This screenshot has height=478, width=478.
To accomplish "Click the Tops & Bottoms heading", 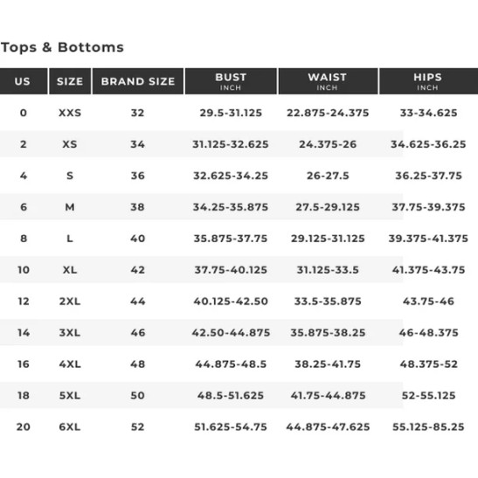I will [x=62, y=47].
